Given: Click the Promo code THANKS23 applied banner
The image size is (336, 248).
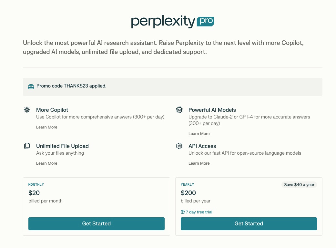Looking at the screenshot, I should (172, 87).
